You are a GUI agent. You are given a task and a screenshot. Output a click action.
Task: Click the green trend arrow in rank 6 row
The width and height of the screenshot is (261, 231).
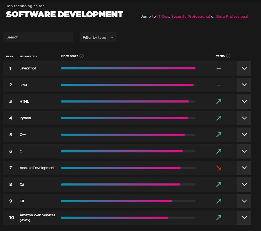(x=219, y=151)
